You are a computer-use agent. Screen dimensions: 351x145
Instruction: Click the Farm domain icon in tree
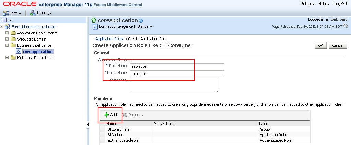8,27
